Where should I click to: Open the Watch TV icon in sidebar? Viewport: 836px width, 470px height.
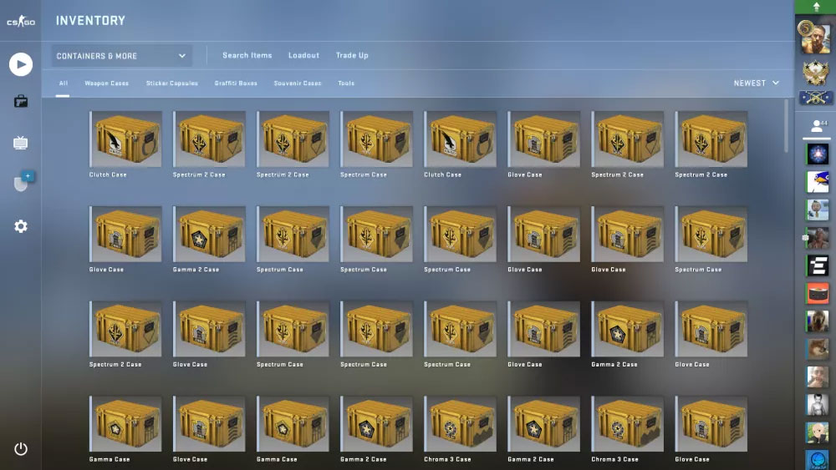click(x=21, y=143)
